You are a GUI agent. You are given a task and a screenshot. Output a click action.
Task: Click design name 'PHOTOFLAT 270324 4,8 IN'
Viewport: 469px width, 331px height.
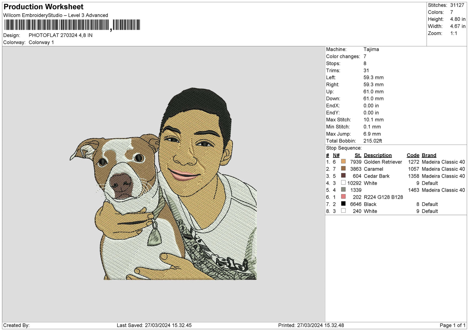pyautogui.click(x=60, y=35)
